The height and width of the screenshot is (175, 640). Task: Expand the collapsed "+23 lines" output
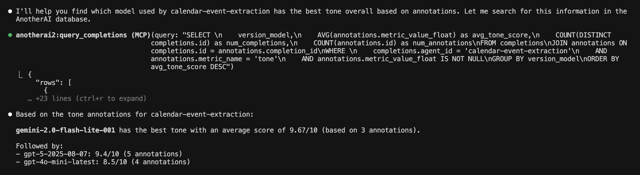click(91, 99)
